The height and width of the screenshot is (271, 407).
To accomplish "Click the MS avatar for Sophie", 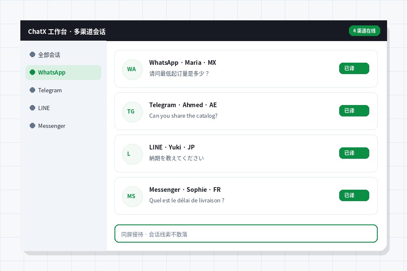I will [x=132, y=196].
